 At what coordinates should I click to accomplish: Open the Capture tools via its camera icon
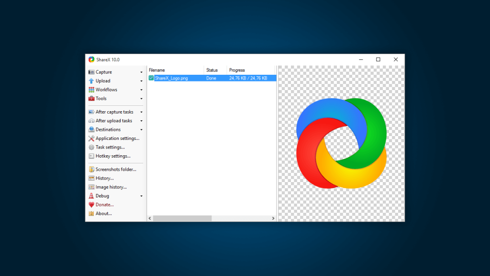pos(91,72)
